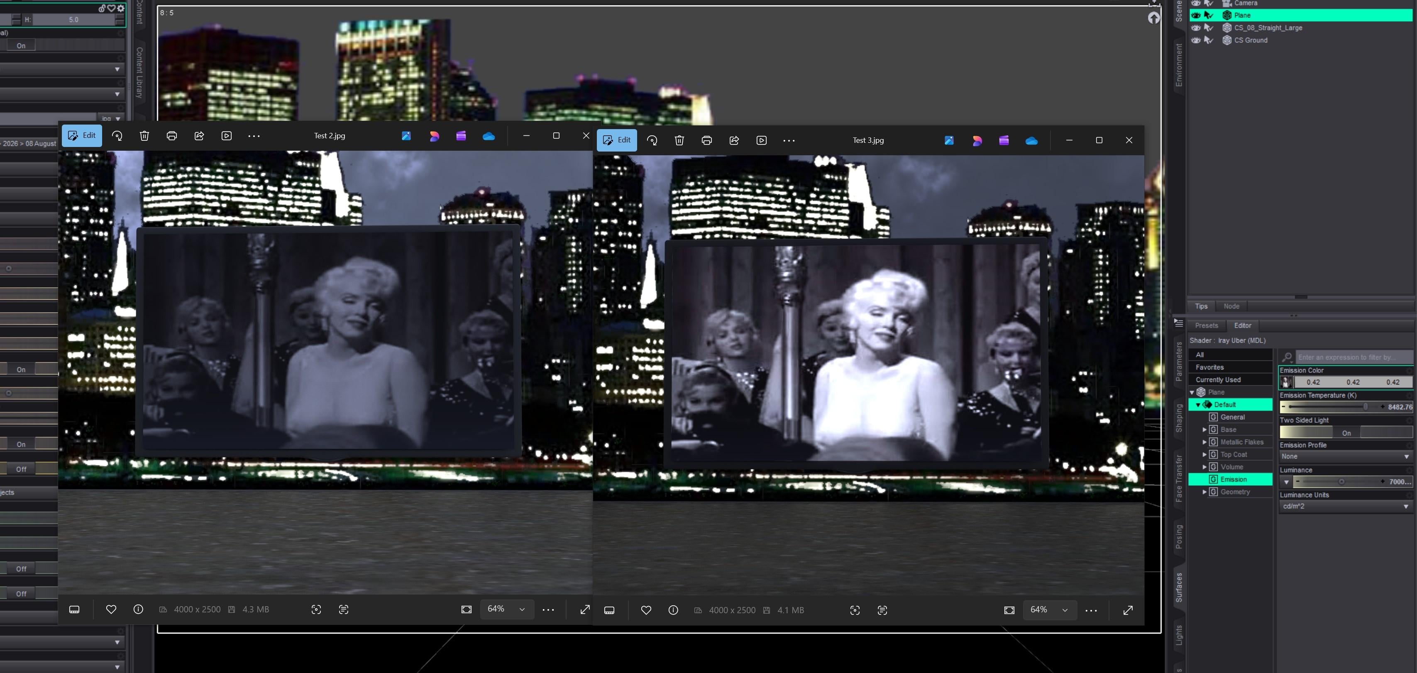Enter fullscreen in Test 3.jpg window

(1128, 610)
